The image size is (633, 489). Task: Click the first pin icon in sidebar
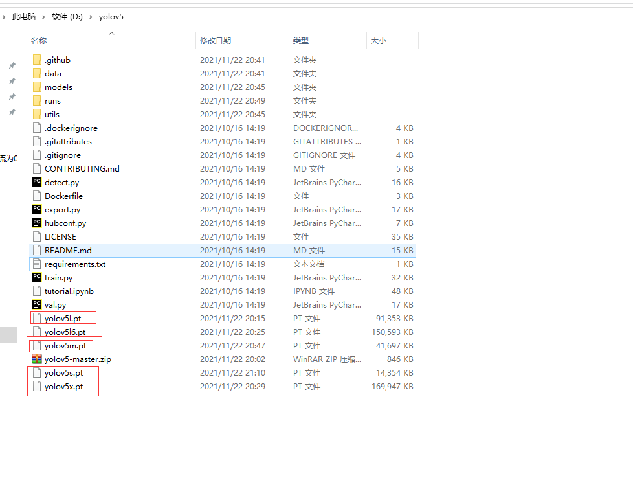click(12, 65)
